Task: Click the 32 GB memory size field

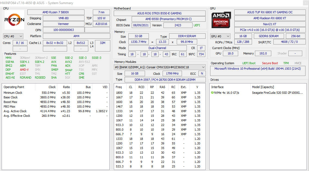Action: (x=138, y=36)
